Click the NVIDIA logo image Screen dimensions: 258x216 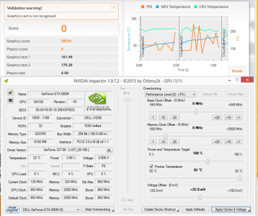99,102
